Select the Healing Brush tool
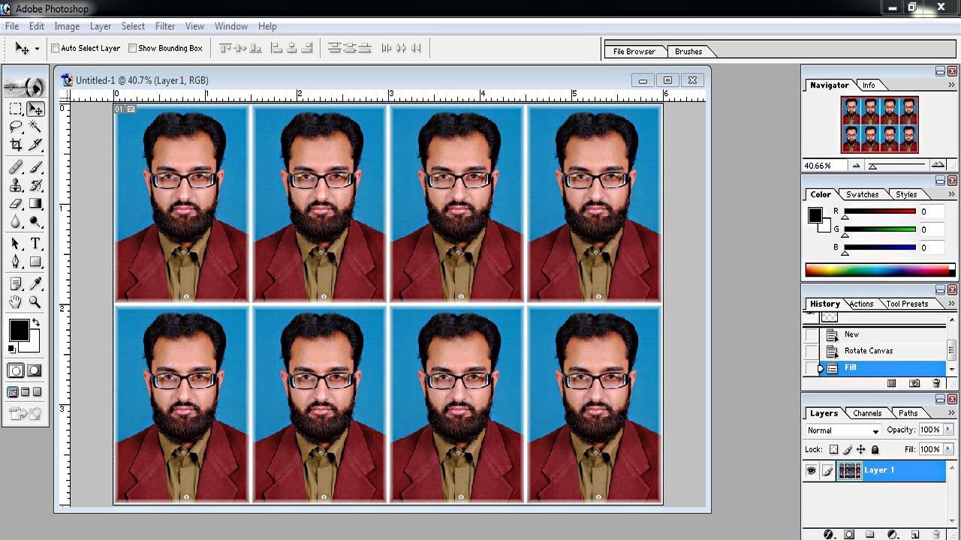Screen dimensions: 961x540 [16, 166]
